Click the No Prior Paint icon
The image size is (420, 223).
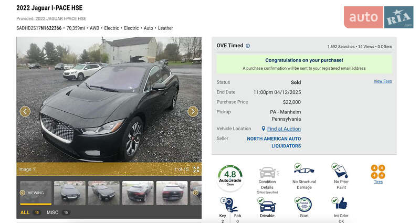[x=340, y=171]
